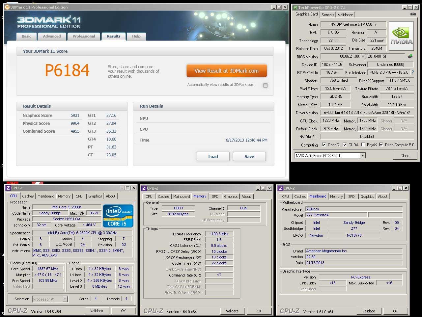Image resolution: width=422 pixels, height=317 pixels.
Task: Switch to the Sensors tab in GPU-Z
Action: (x=328, y=14)
